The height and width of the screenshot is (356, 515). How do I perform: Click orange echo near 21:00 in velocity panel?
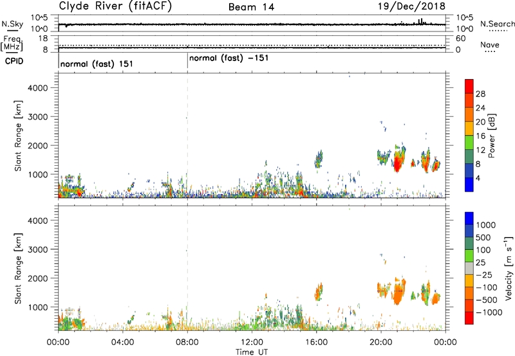398,295
